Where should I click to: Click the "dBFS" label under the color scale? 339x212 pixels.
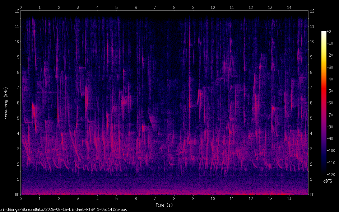328,181
